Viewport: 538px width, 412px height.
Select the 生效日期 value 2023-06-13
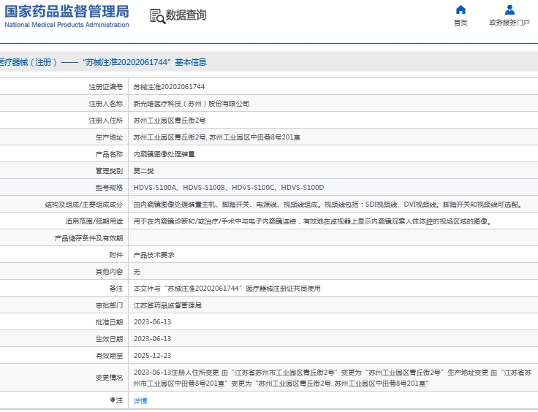tap(152, 339)
